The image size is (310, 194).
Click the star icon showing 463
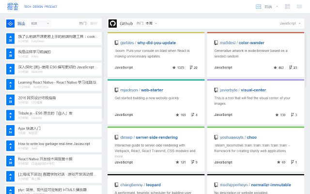[275, 67]
